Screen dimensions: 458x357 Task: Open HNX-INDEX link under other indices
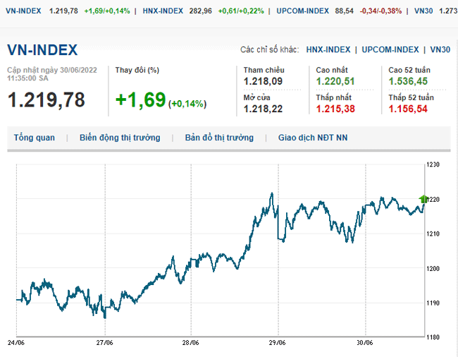(x=328, y=49)
